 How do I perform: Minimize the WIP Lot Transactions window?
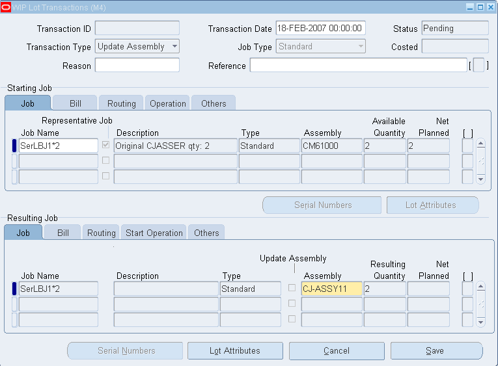[x=471, y=7]
